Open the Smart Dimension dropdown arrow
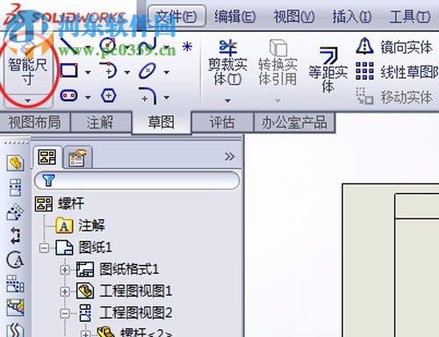 [27, 101]
